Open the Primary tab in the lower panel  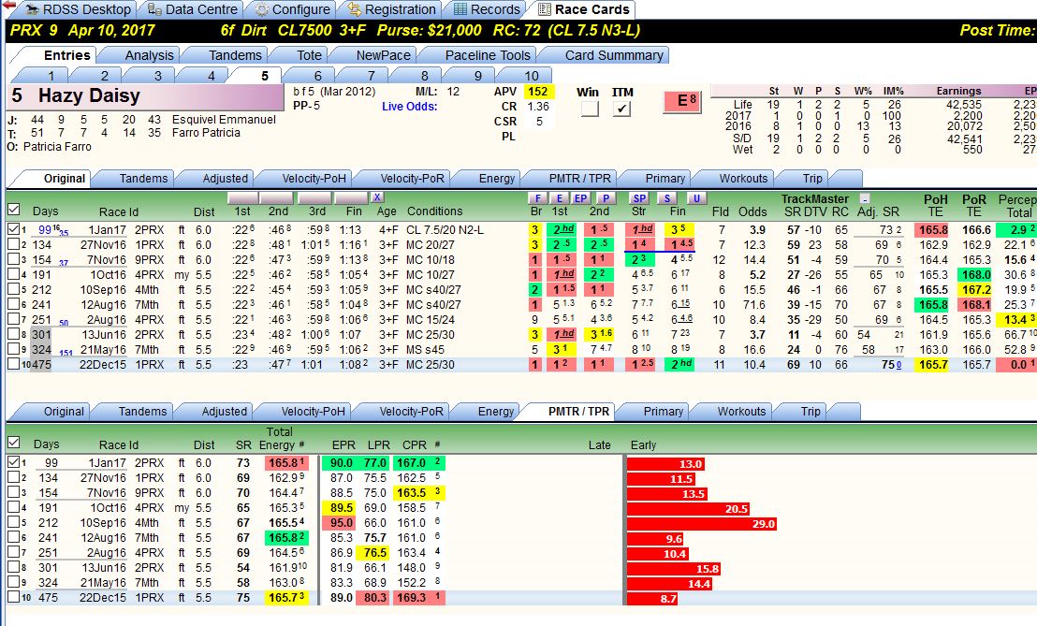click(x=664, y=411)
